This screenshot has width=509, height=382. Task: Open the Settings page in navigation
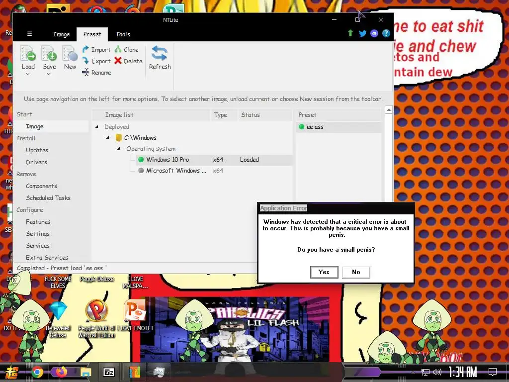[38, 234]
